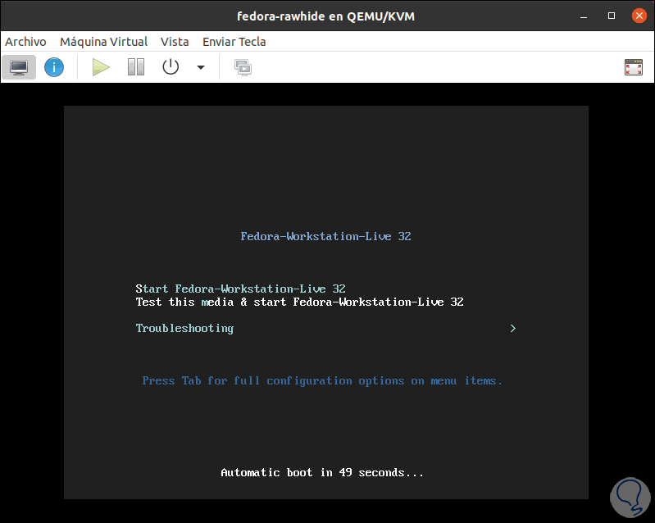Viewport: 655px width, 523px height.
Task: Manage VM snapshots icon
Action: (243, 67)
